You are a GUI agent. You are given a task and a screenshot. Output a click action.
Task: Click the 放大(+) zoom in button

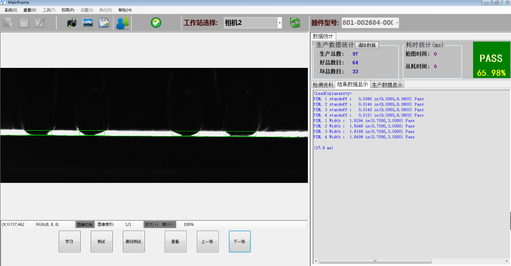pyautogui.click(x=152, y=225)
